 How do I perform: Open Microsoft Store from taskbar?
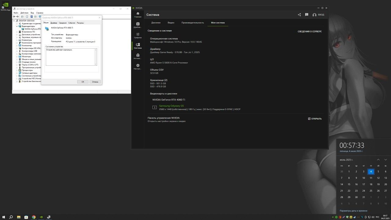26,217
